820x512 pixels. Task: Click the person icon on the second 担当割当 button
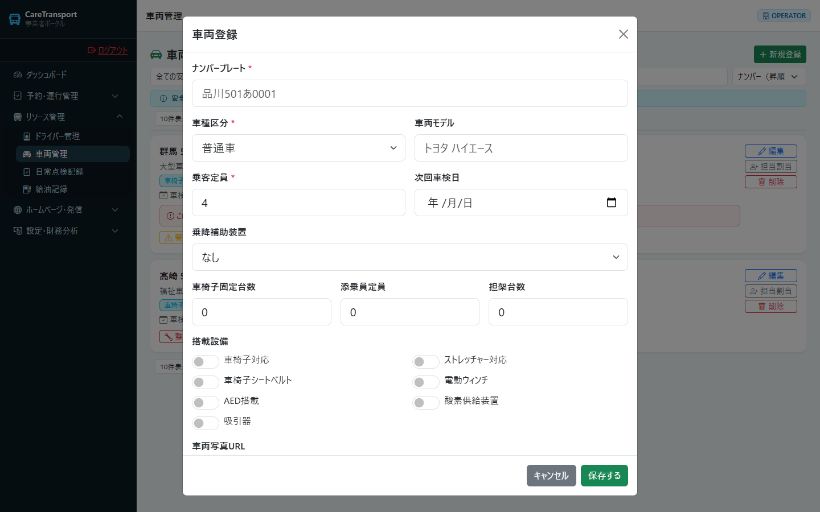[x=754, y=291]
